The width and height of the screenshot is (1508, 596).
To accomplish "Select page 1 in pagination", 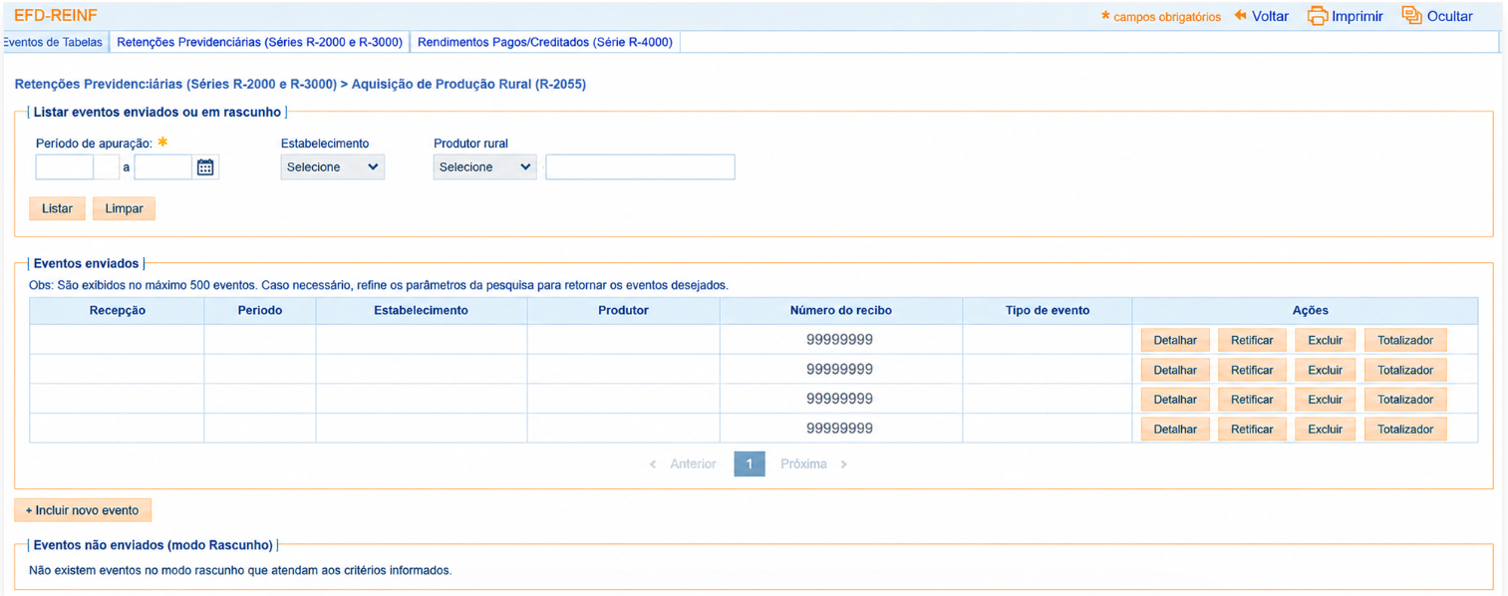I will [750, 464].
